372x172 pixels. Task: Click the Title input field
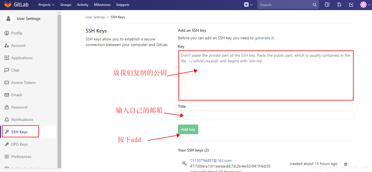[x=266, y=115]
